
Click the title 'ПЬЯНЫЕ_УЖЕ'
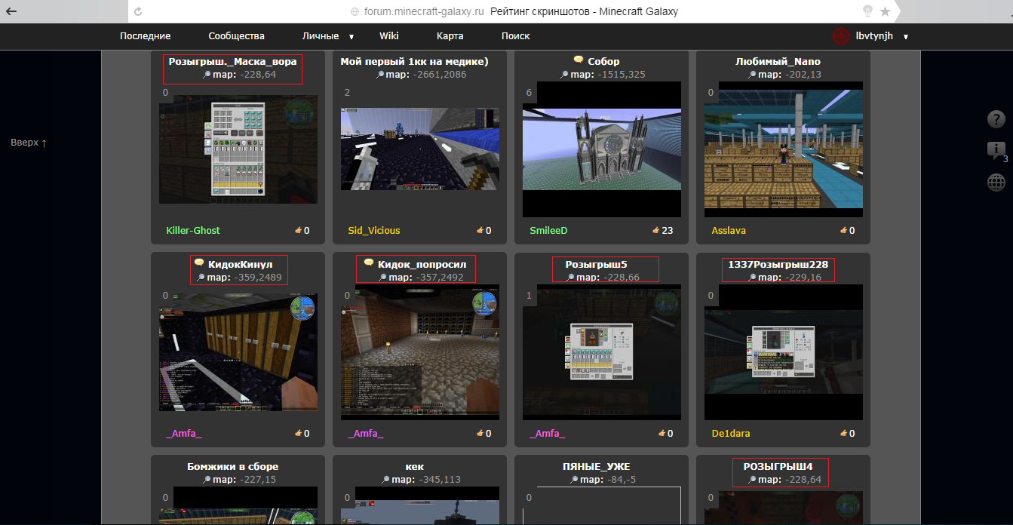(x=597, y=466)
